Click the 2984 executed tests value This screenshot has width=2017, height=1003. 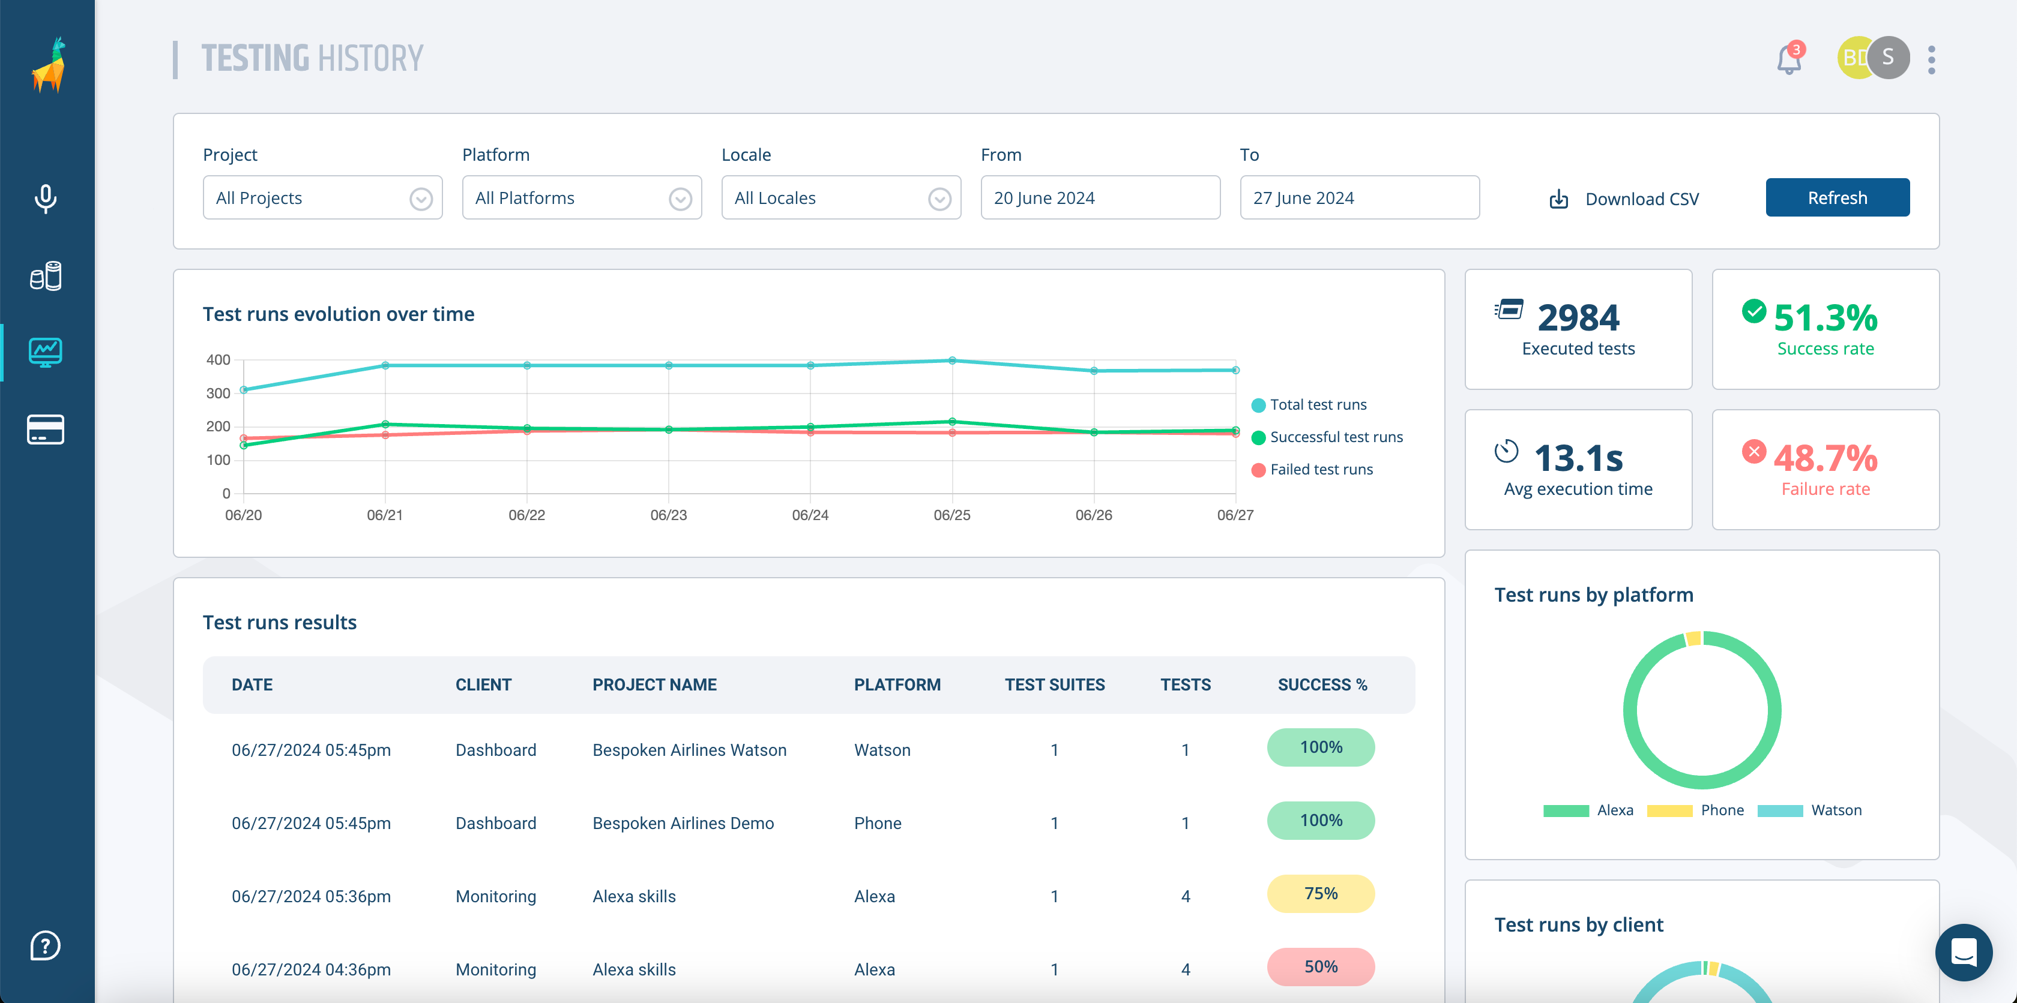click(x=1578, y=318)
